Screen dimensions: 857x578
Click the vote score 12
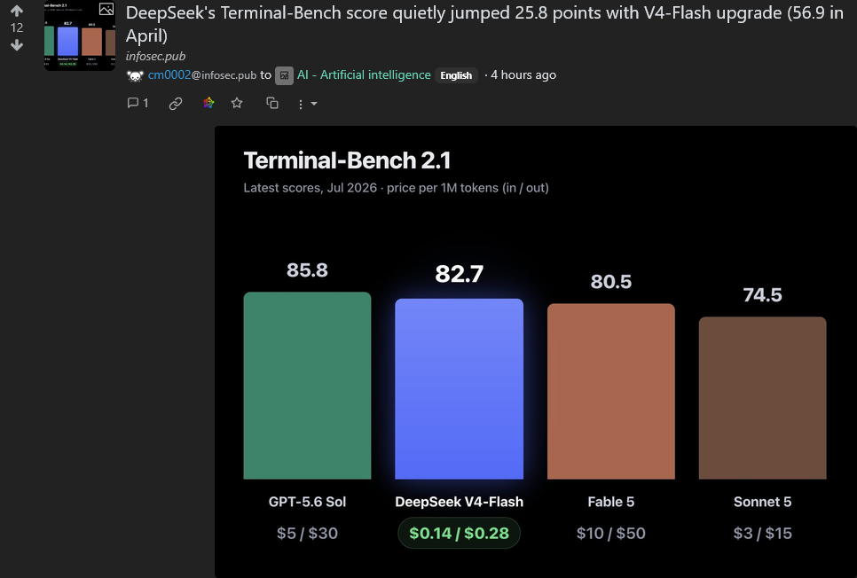(17, 27)
